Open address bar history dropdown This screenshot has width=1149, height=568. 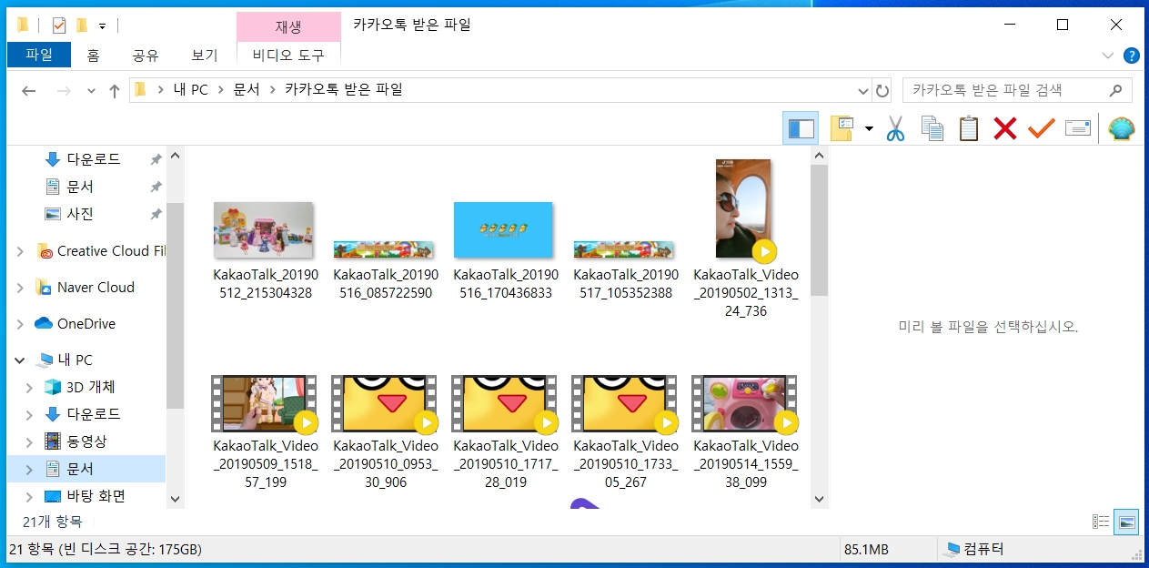coord(863,91)
